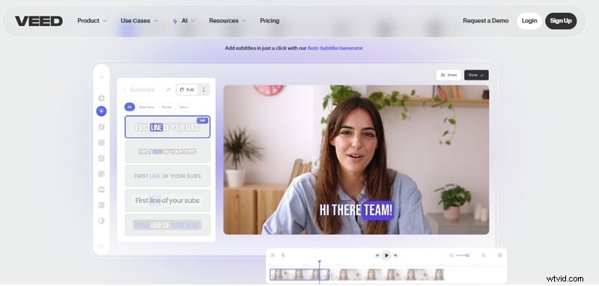Choose the selected white-on-blue highlight subtitle style
Screen dimensions: 599x286
pyautogui.click(x=167, y=127)
